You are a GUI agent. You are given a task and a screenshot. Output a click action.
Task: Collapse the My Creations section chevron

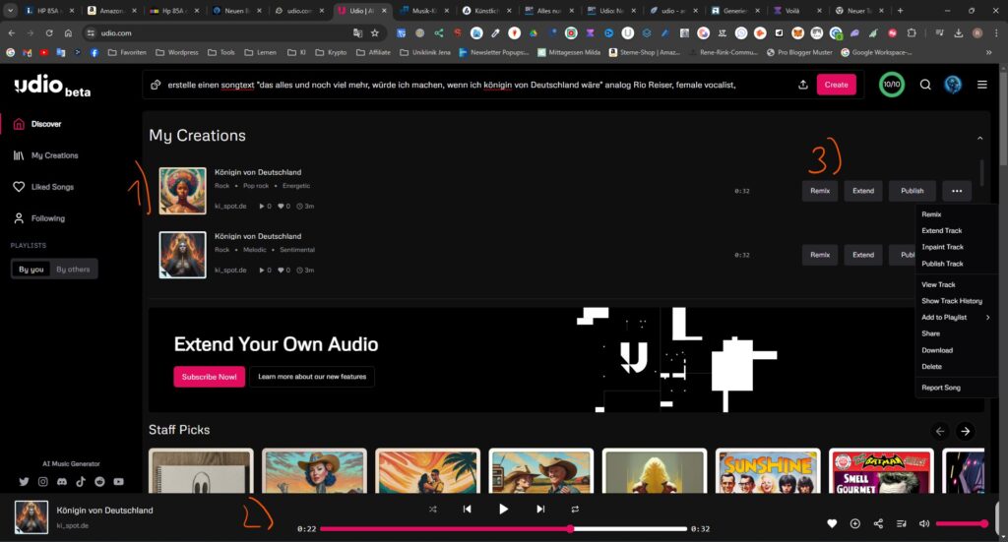pos(979,139)
